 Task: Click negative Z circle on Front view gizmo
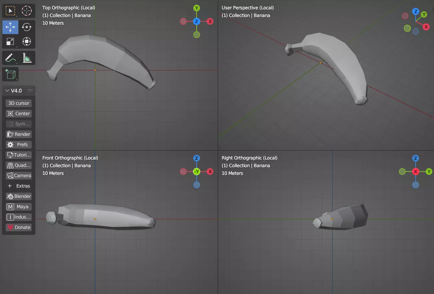(197, 185)
